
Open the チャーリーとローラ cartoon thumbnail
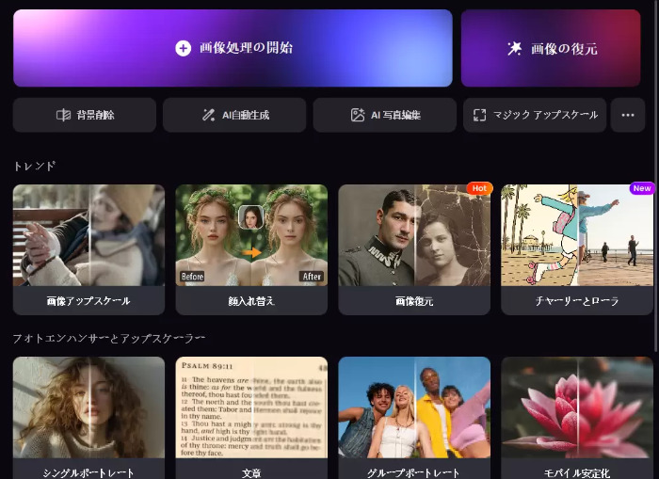click(x=577, y=235)
